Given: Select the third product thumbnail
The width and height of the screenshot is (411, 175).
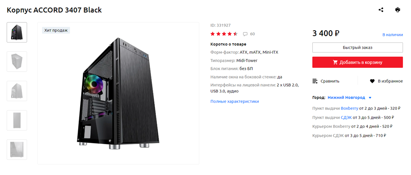Looking at the screenshot, I should tap(17, 91).
